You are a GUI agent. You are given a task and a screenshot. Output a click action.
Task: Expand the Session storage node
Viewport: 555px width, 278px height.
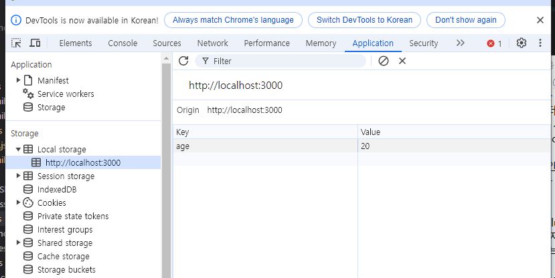18,176
